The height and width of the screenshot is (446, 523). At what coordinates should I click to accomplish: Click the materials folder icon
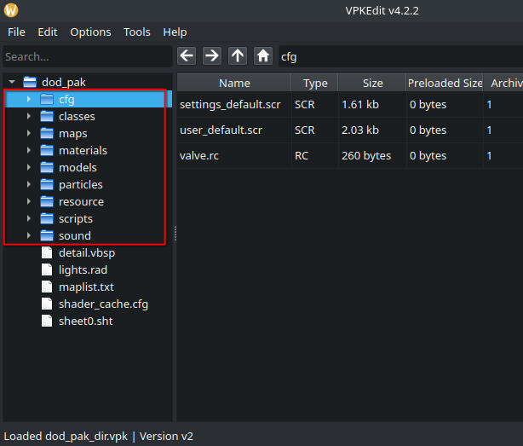48,151
